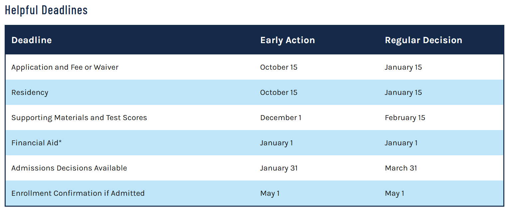Image resolution: width=506 pixels, height=210 pixels.
Task: Click January 1 under Early Action
Action: (x=277, y=143)
